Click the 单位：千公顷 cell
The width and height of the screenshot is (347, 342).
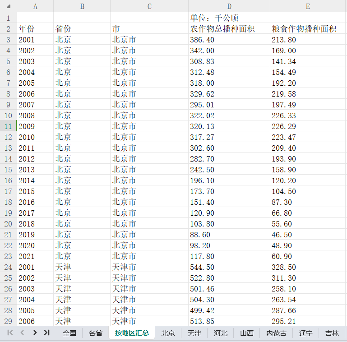[x=229, y=18]
